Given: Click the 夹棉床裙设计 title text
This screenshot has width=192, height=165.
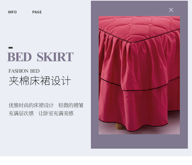Looking at the screenshot, I should pos(40,81).
